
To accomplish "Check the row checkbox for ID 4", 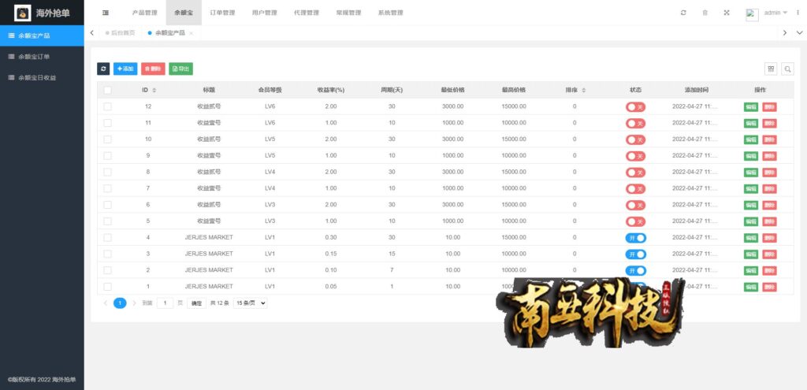I will [107, 238].
